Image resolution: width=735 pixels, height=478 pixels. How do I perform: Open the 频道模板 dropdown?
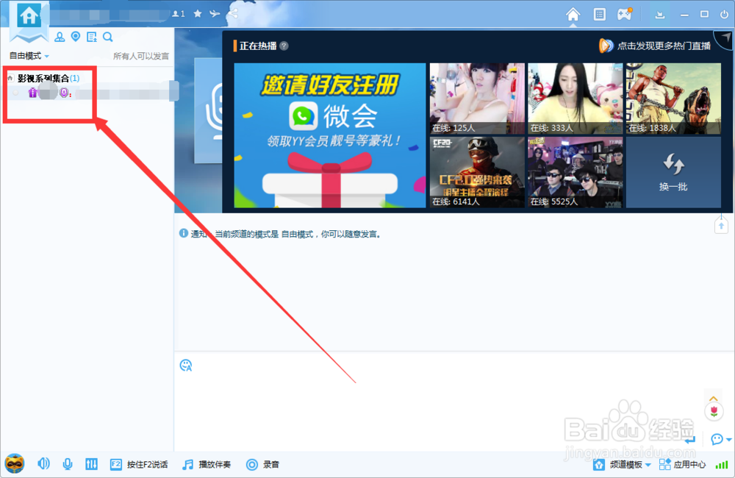point(622,465)
